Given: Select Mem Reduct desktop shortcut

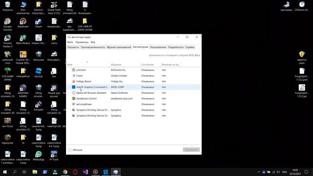Looking at the screenshot, I should click(x=23, y=40).
